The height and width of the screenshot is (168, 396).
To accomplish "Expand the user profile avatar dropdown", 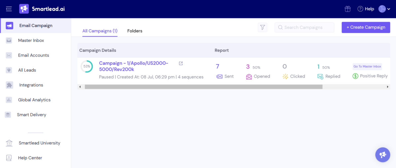I will 384,9.
